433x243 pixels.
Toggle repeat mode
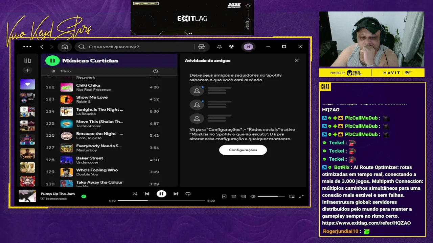point(188,194)
